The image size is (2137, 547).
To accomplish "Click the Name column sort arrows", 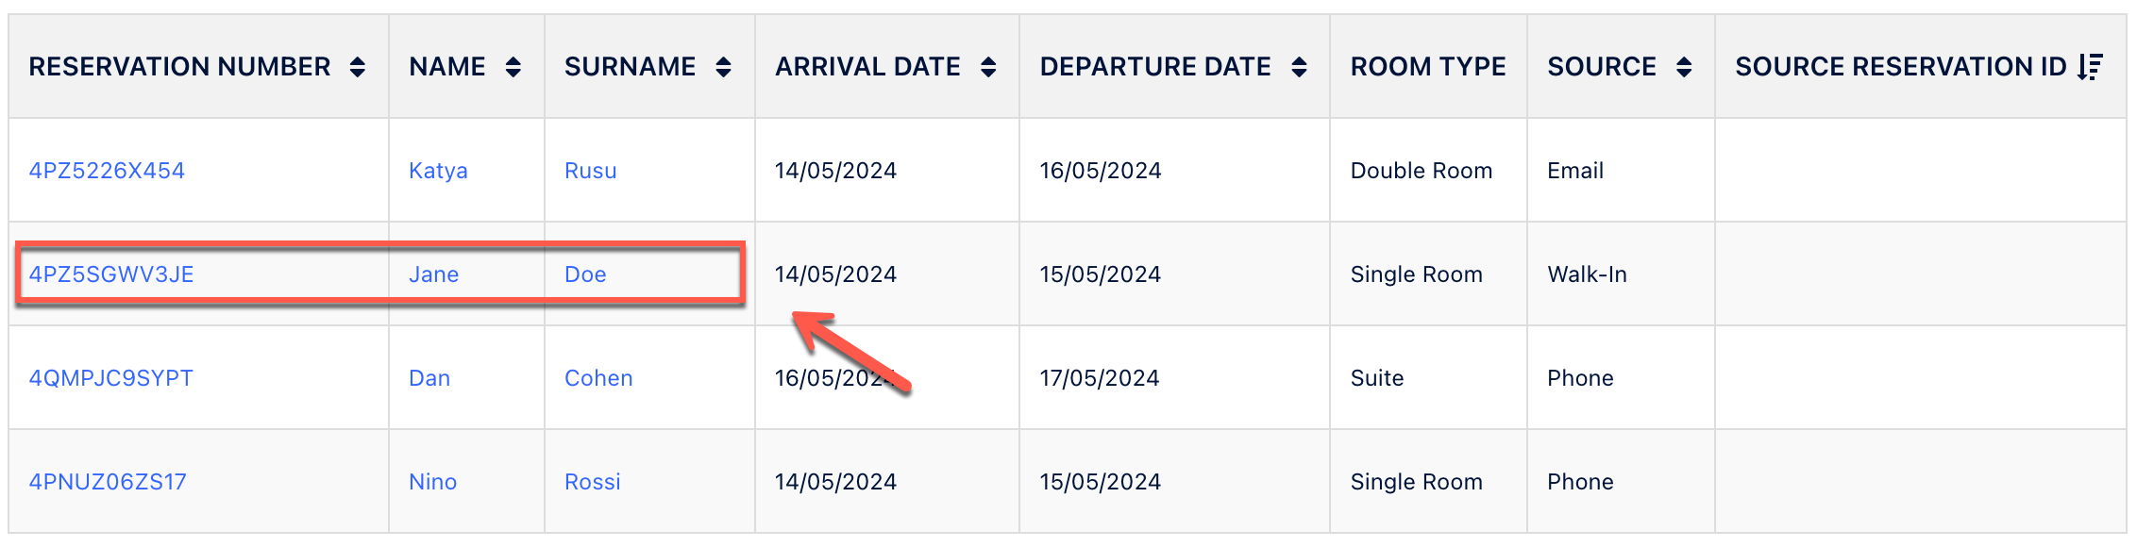I will coord(513,67).
